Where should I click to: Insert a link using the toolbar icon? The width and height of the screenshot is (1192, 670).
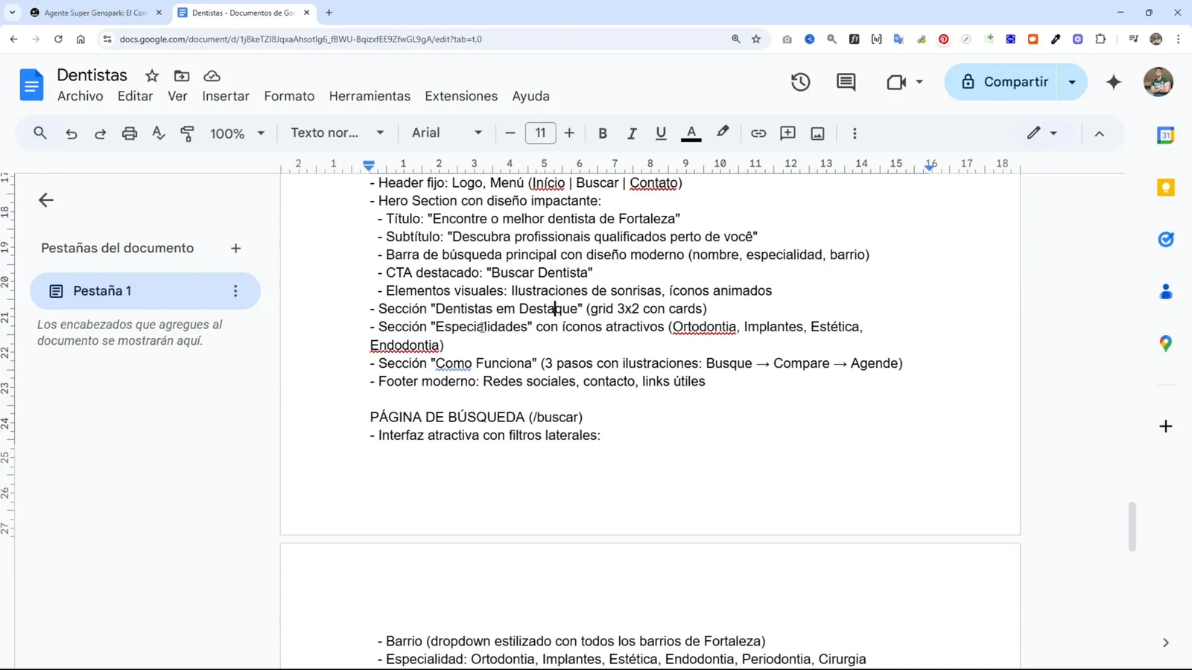pyautogui.click(x=758, y=133)
